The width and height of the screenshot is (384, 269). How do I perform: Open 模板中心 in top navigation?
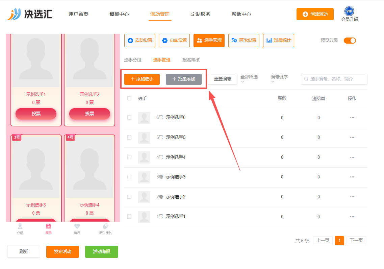tap(119, 14)
